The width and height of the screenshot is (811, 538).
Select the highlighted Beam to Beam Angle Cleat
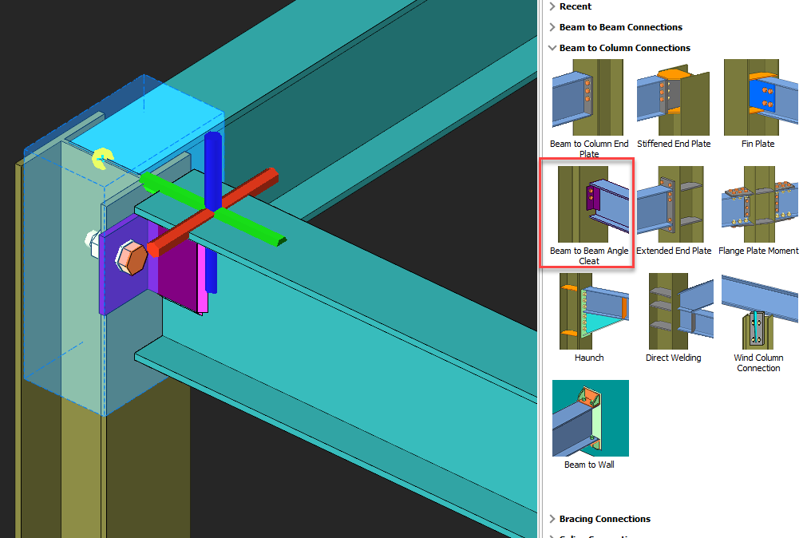(589, 205)
